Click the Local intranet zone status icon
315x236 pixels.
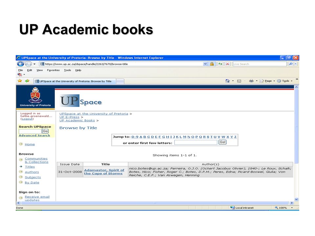coord(232,207)
